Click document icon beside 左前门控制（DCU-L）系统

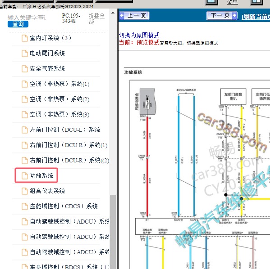click(x=25, y=130)
